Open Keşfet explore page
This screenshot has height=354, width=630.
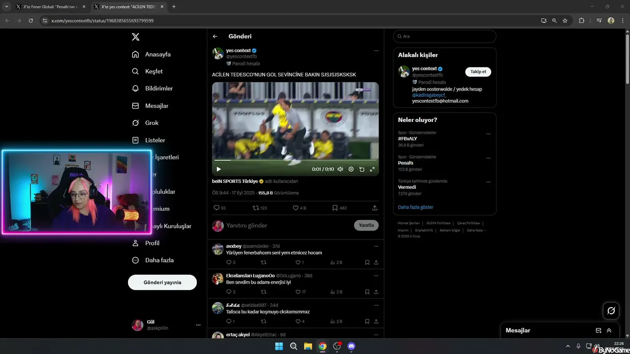[x=148, y=71]
